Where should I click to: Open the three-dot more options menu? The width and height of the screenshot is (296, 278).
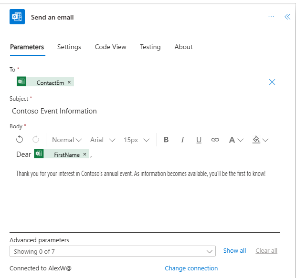[271, 17]
